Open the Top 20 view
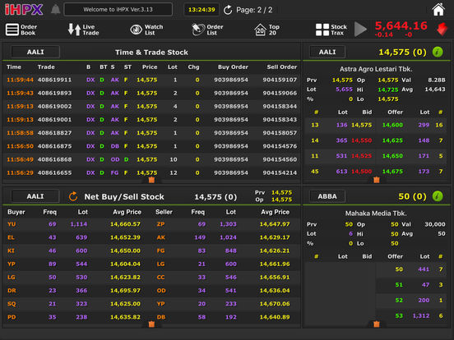The height and width of the screenshot is (340, 454). tap(267, 30)
